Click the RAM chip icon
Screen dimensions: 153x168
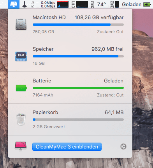pos(21,56)
